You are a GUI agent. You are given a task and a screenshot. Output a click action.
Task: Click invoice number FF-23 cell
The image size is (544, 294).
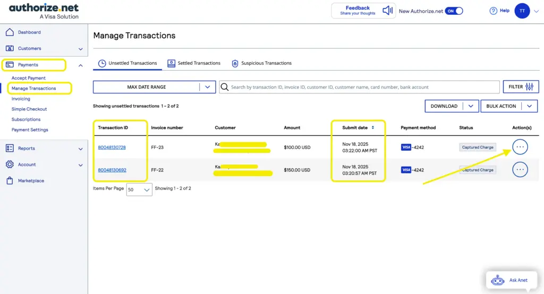[x=157, y=148]
